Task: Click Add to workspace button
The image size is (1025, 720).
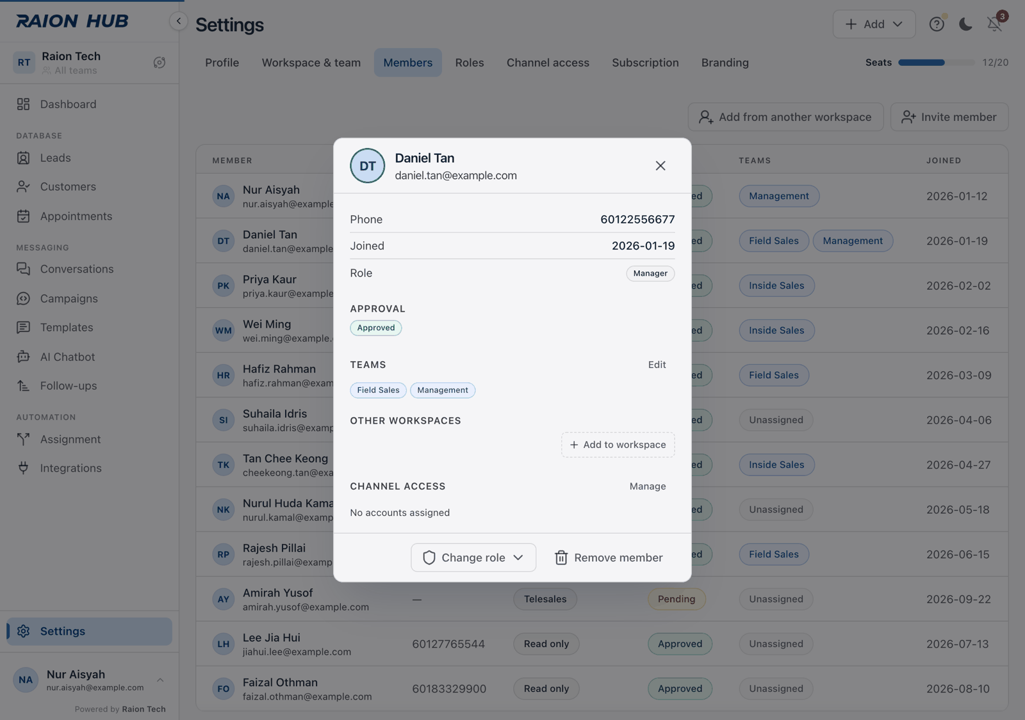Action: (x=618, y=445)
